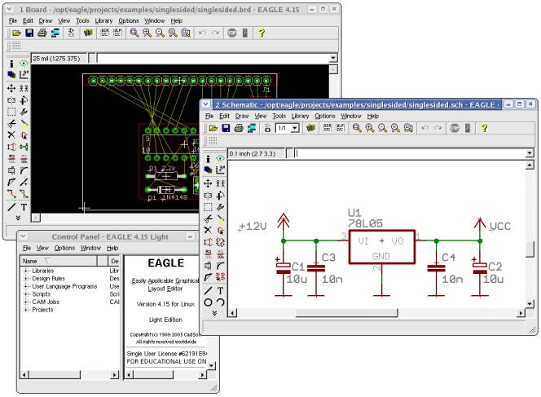The width and height of the screenshot is (541, 397).
Task: Open the Library menu in Schematic window
Action: [300, 116]
